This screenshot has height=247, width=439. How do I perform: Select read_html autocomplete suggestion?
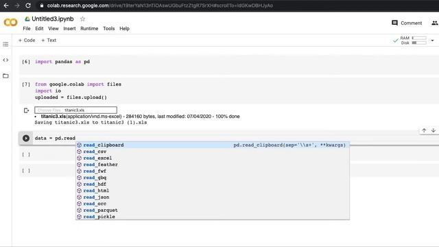point(213,191)
